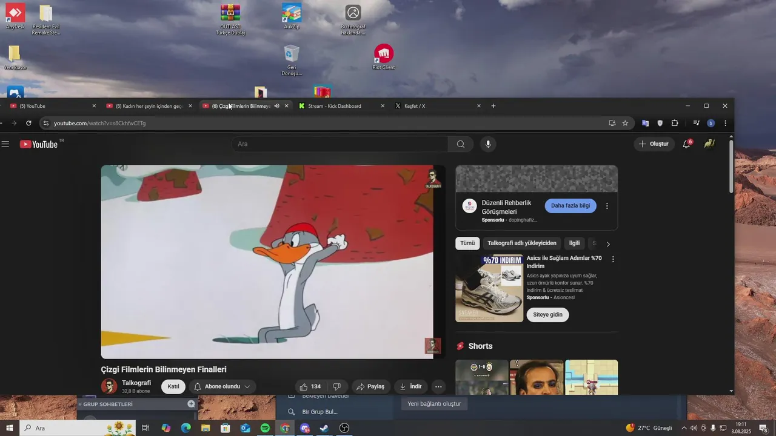Open Spotify from the taskbar
The image size is (776, 436).
click(x=265, y=428)
